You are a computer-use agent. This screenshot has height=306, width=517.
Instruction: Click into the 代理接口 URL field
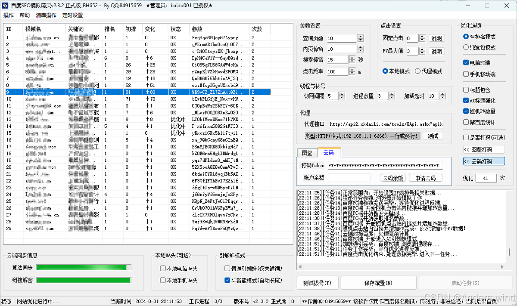tap(386, 124)
